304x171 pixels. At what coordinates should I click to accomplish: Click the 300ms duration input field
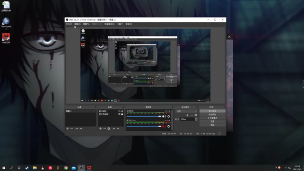187,119
